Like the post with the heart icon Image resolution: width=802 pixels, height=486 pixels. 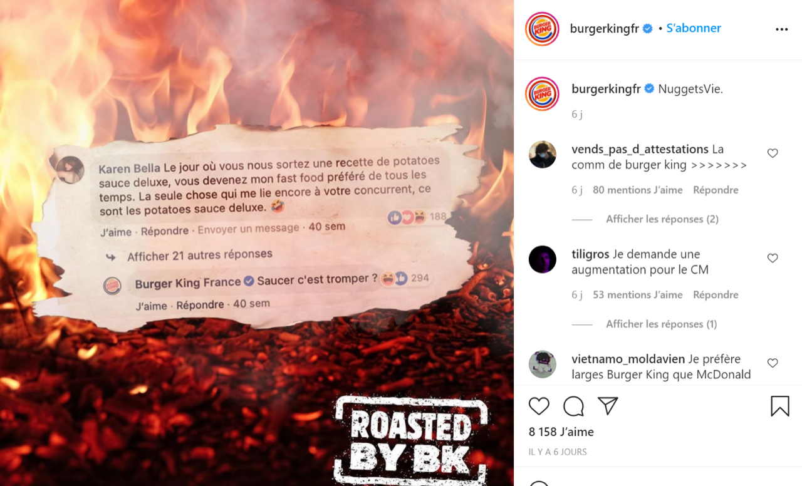[539, 406]
